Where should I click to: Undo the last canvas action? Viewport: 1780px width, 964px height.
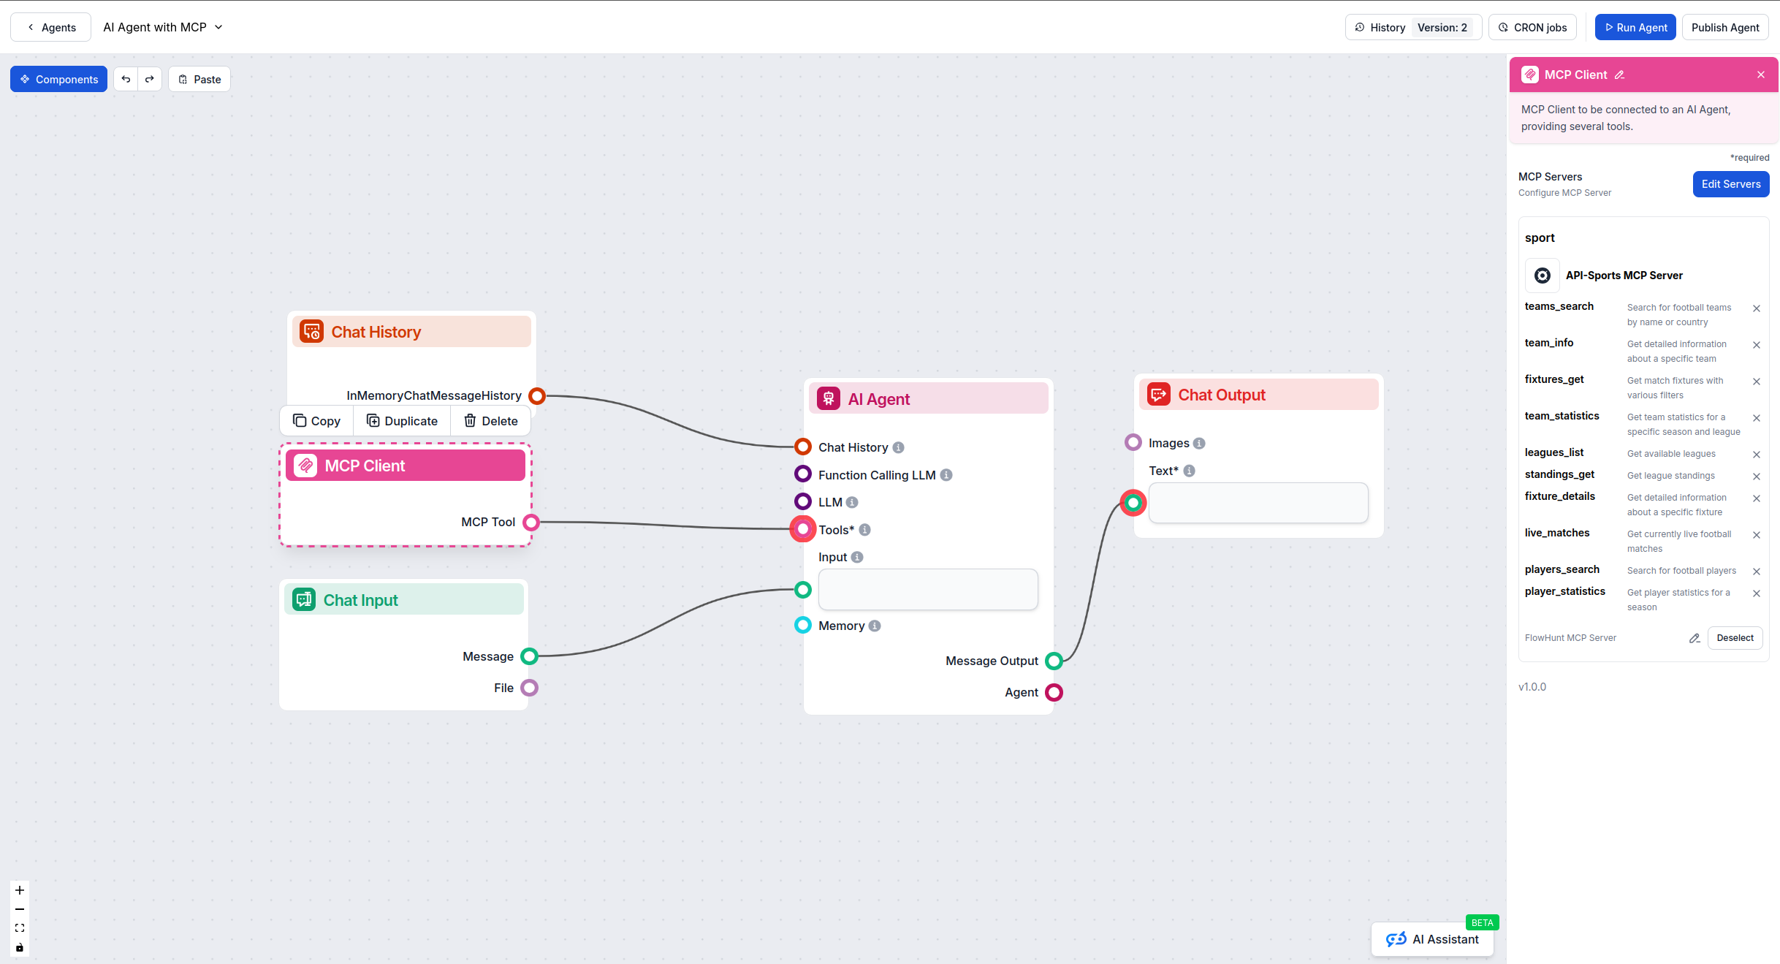[126, 79]
